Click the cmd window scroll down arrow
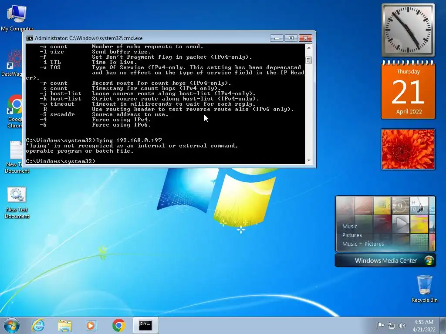The image size is (446, 334). (309, 160)
